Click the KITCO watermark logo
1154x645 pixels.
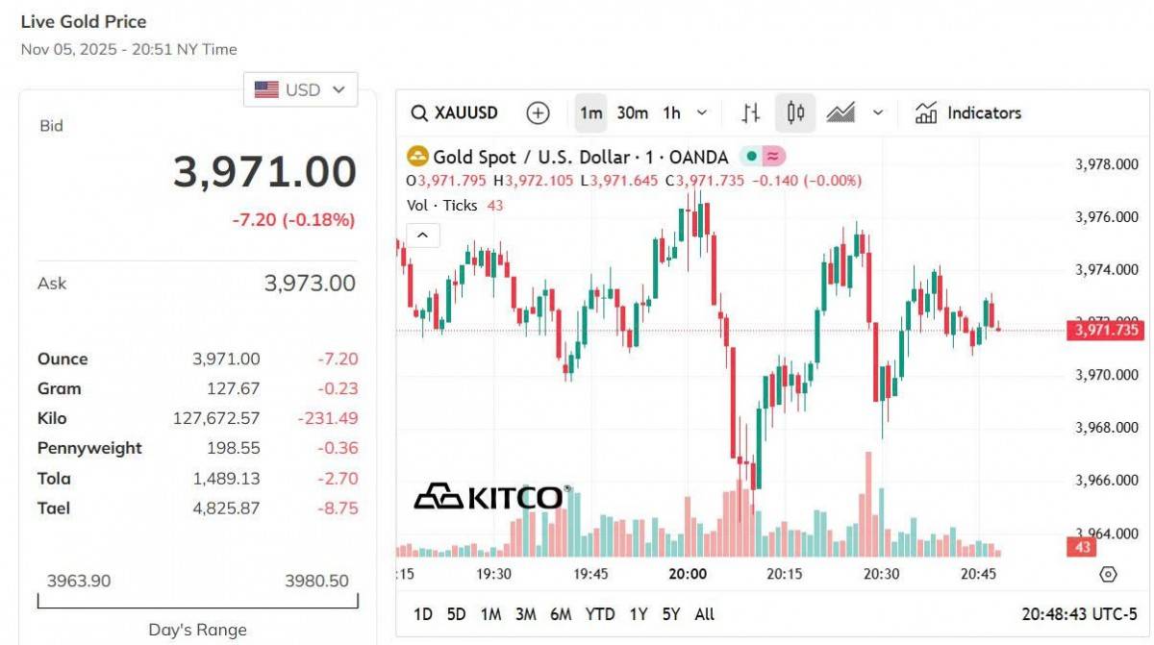(490, 498)
